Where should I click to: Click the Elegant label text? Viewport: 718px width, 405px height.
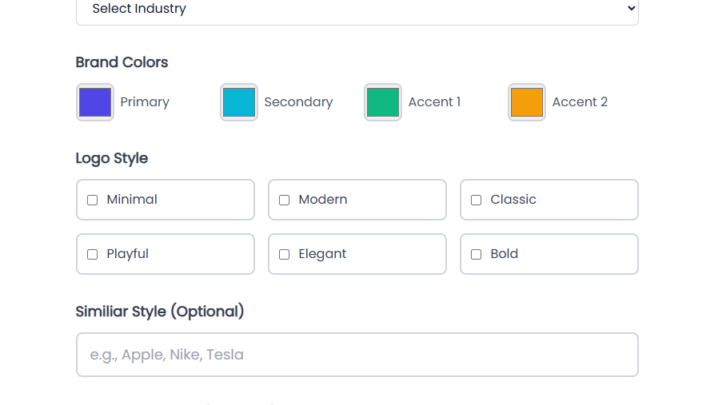[322, 254]
